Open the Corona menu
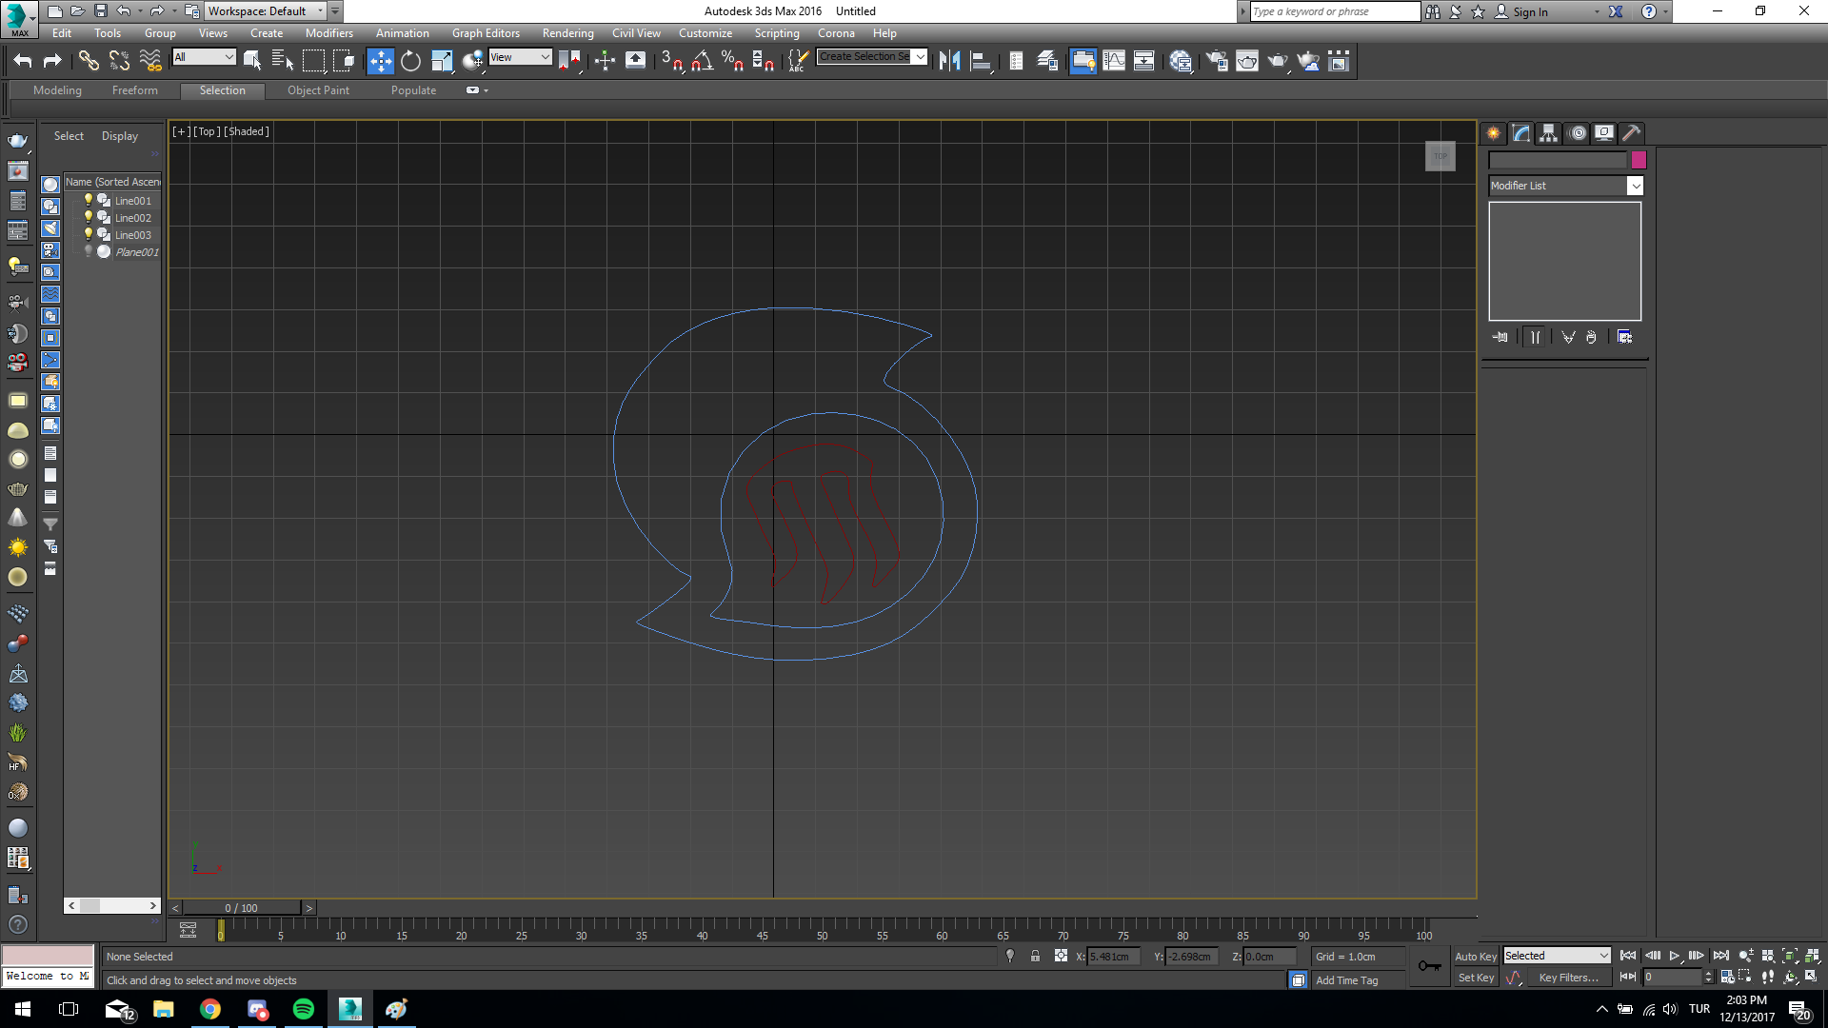 836,33
